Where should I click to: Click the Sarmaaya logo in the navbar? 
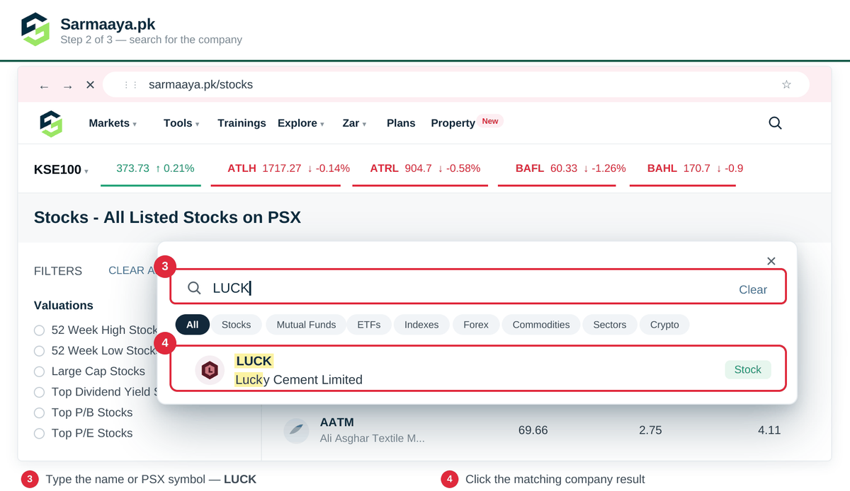(51, 123)
